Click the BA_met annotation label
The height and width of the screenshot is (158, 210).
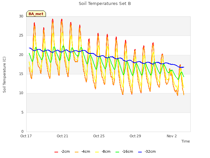(x=36, y=14)
